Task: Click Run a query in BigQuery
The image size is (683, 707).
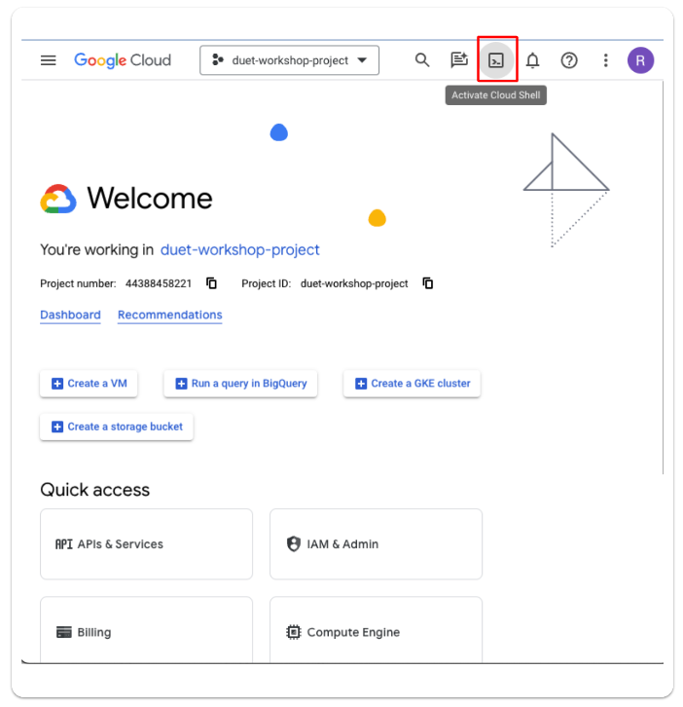Action: pos(240,384)
